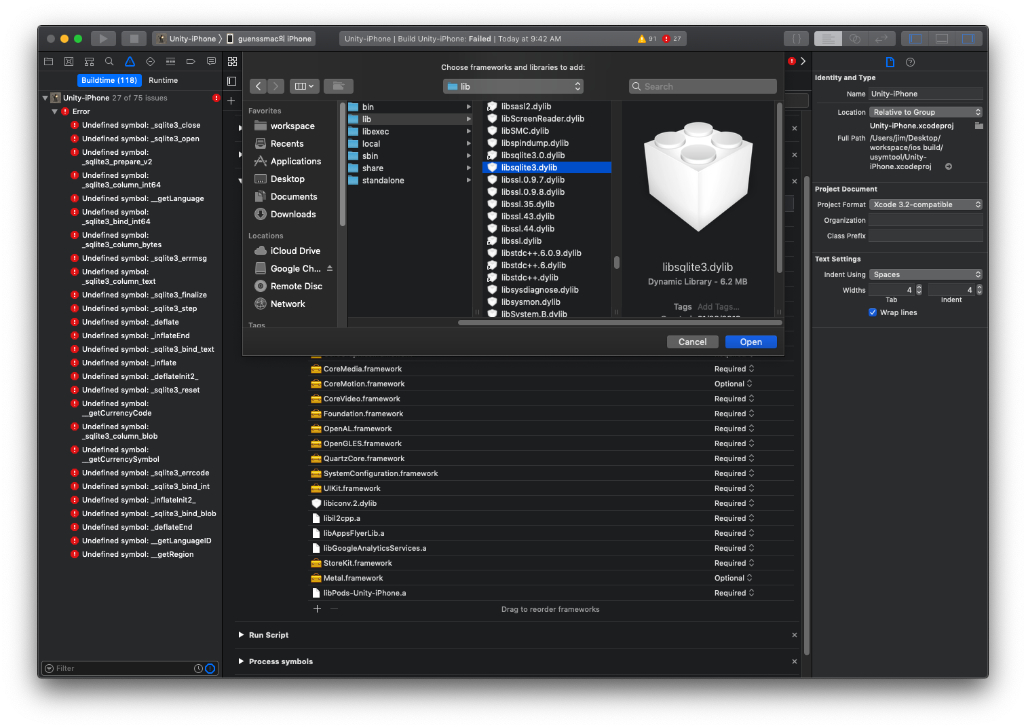Switch to the assistant editor
The width and height of the screenshot is (1026, 728).
click(855, 39)
